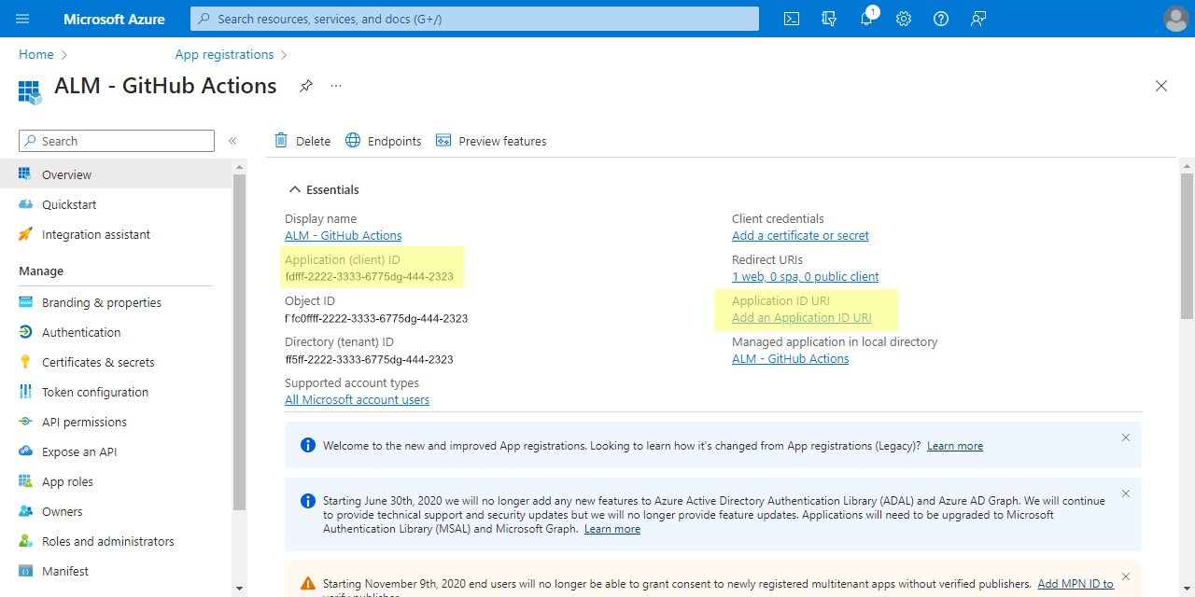Collapse the left navigation pane
Image resolution: width=1195 pixels, height=597 pixels.
232,141
